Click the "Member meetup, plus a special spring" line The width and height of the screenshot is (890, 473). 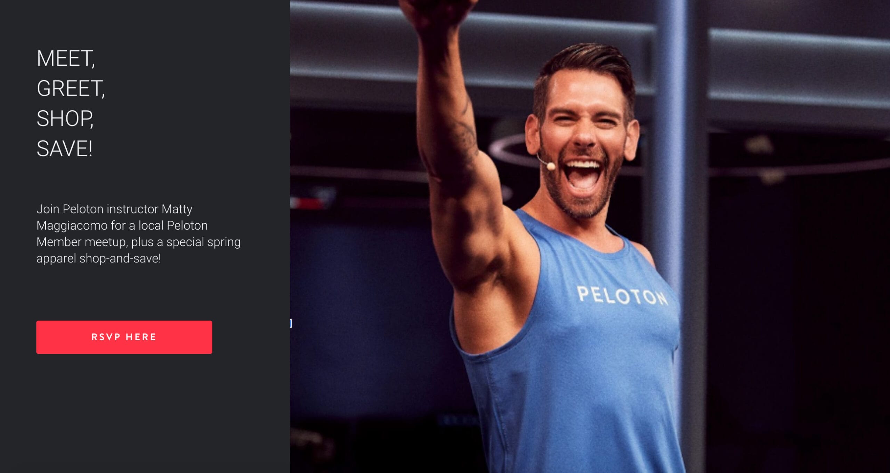coord(138,242)
